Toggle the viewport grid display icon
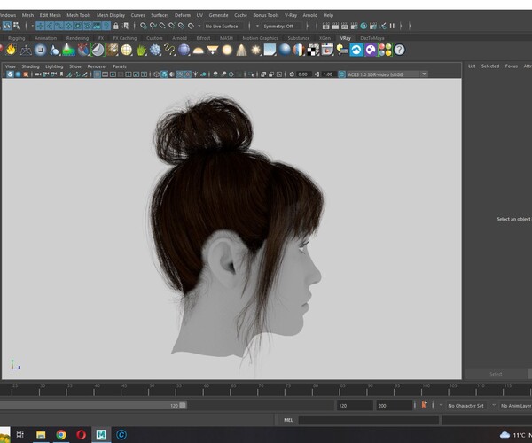This screenshot has width=532, height=443. click(97, 74)
